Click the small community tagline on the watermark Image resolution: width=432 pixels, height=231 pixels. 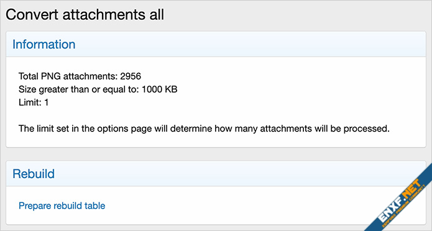(x=407, y=209)
